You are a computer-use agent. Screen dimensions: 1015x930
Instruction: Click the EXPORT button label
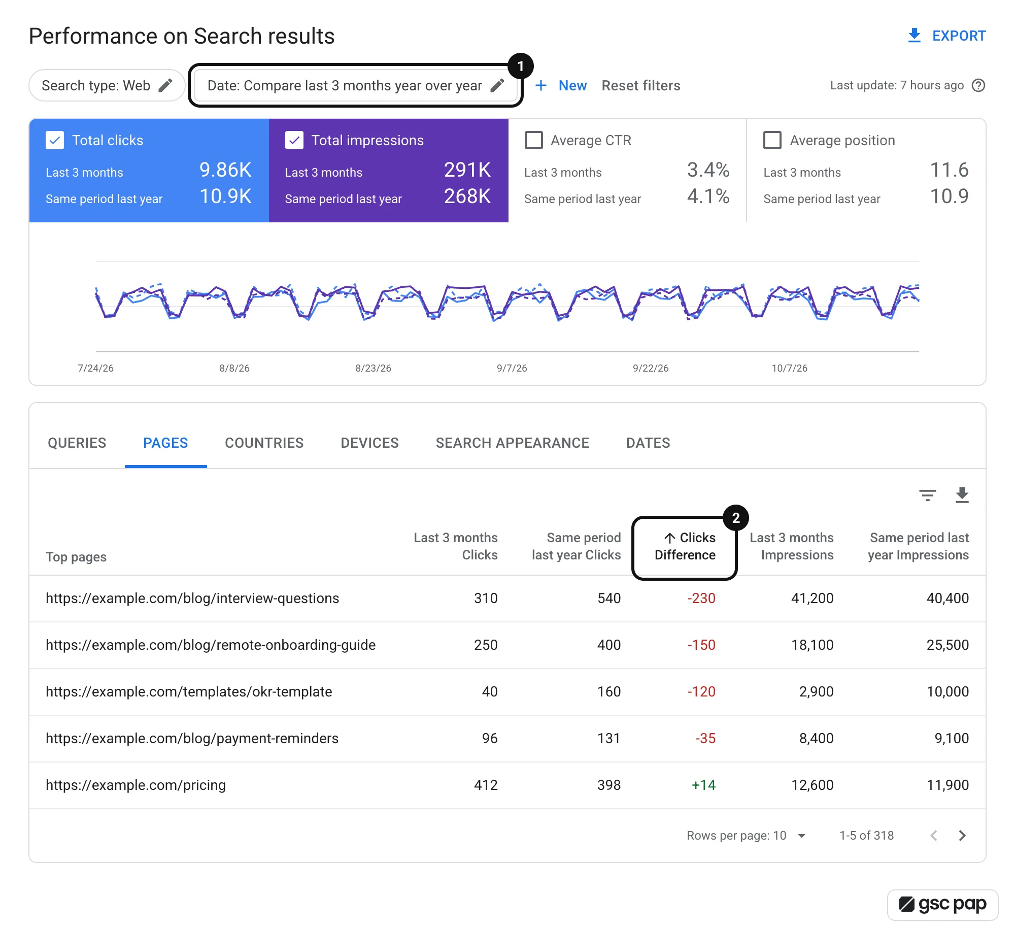pos(959,36)
